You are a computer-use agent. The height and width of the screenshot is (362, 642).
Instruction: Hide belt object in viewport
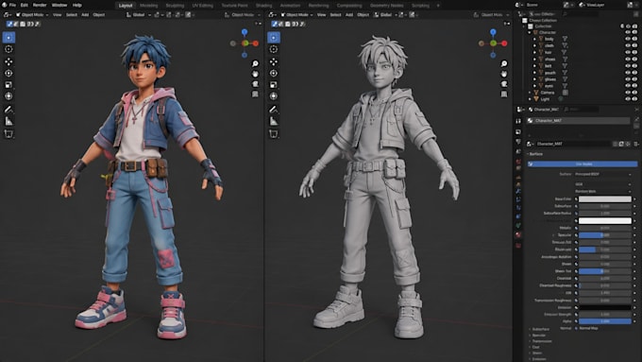pyautogui.click(x=627, y=65)
